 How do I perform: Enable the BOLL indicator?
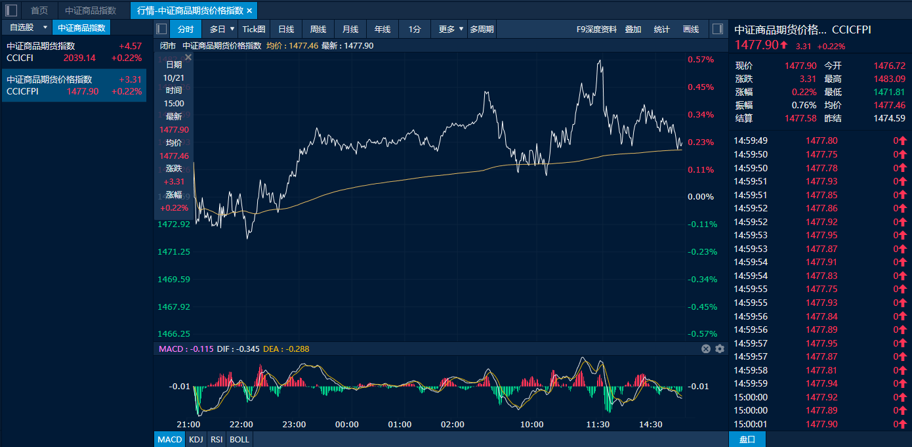click(239, 439)
